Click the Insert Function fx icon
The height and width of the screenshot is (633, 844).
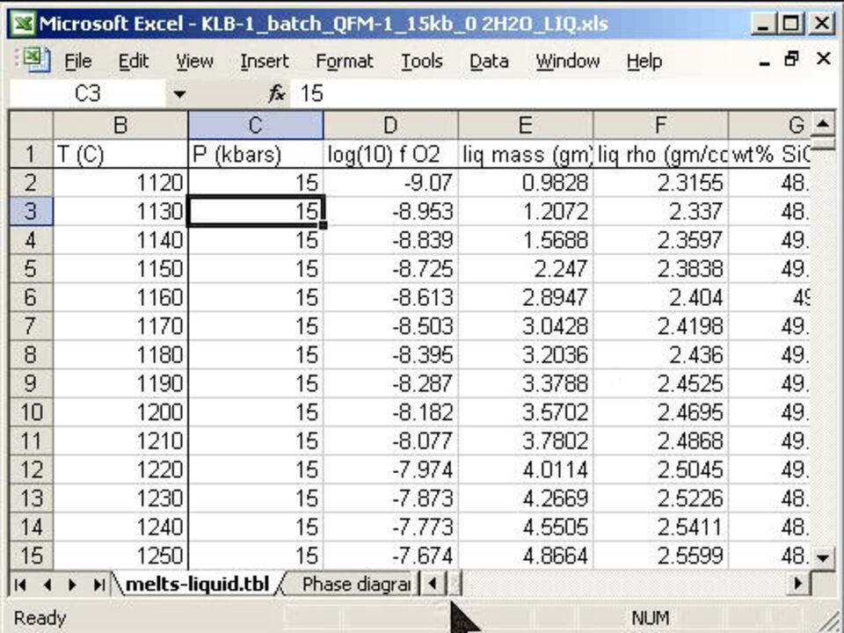pyautogui.click(x=277, y=93)
